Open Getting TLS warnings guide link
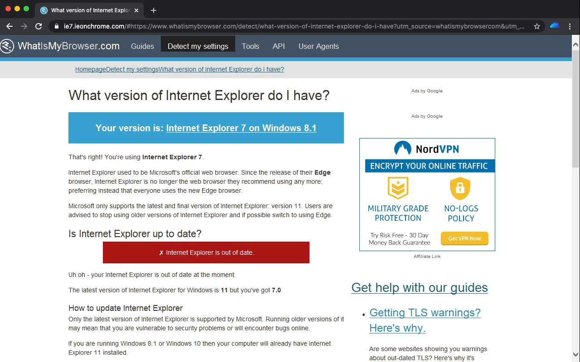The width and height of the screenshot is (580, 362). (425, 320)
